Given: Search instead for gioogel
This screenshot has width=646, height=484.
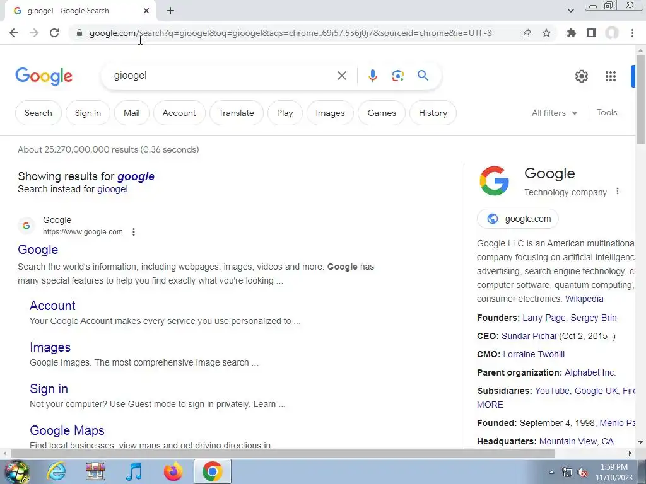Looking at the screenshot, I should click(x=112, y=189).
